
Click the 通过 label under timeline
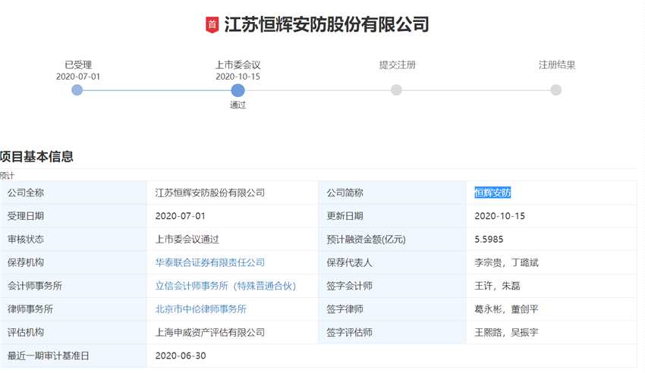pos(238,105)
